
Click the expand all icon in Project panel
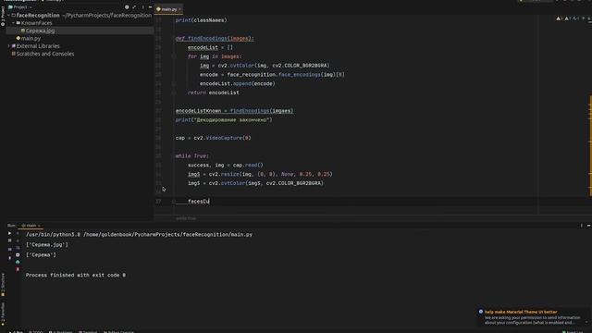[134, 7]
